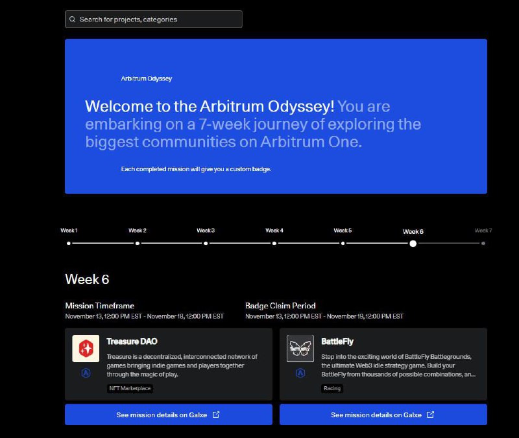Click the Mission Timeframe heading
This screenshot has height=438, width=519.
tap(100, 306)
